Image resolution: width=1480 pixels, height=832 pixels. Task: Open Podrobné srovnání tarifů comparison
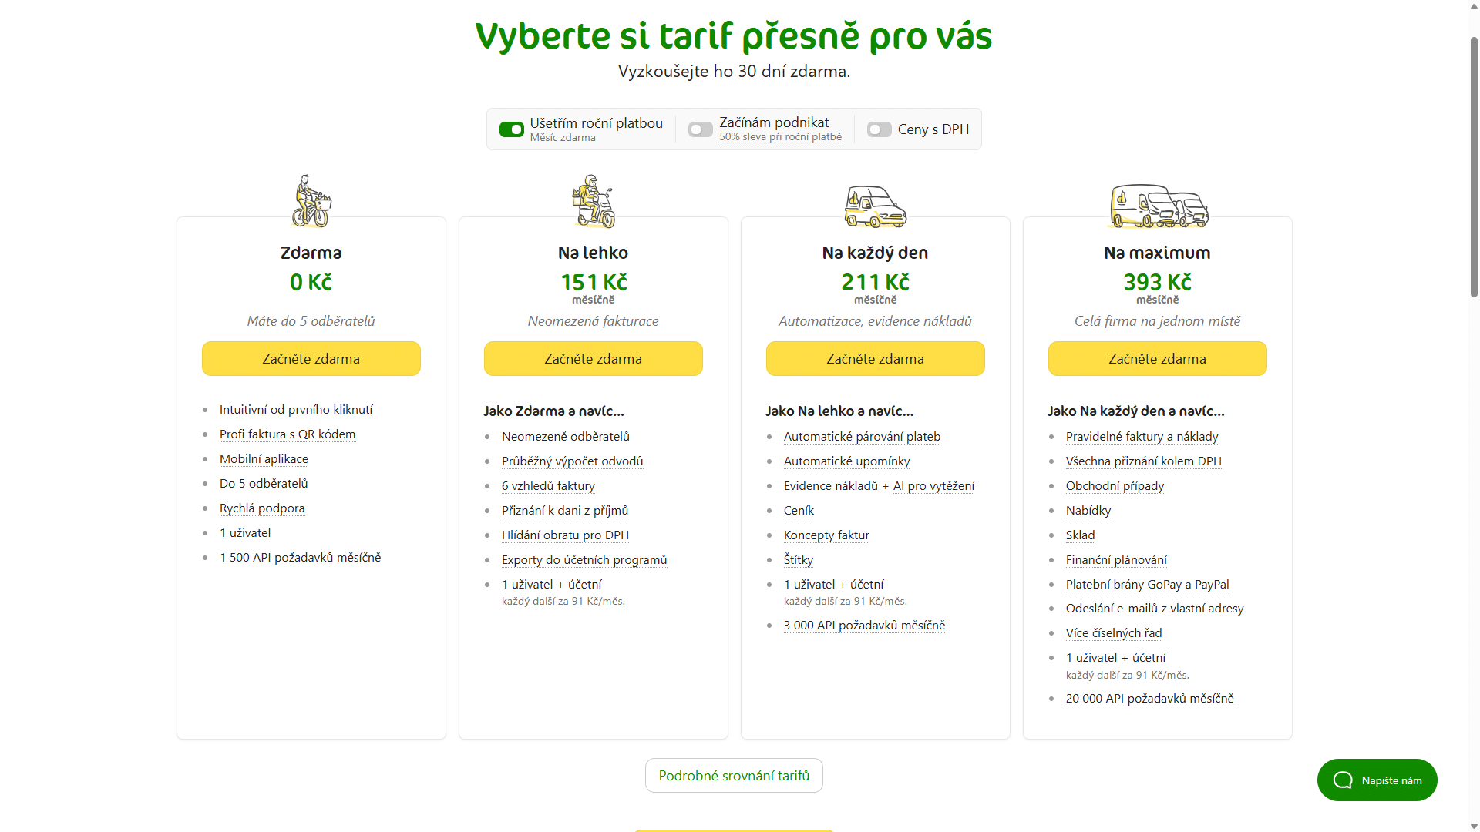pyautogui.click(x=734, y=776)
